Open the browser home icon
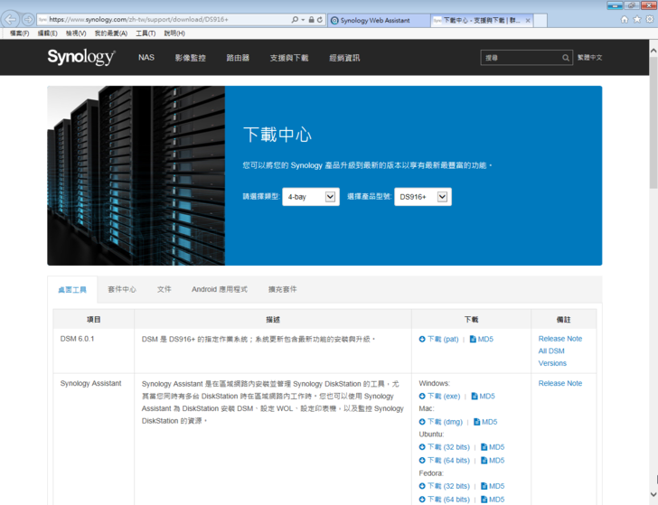 pos(625,19)
